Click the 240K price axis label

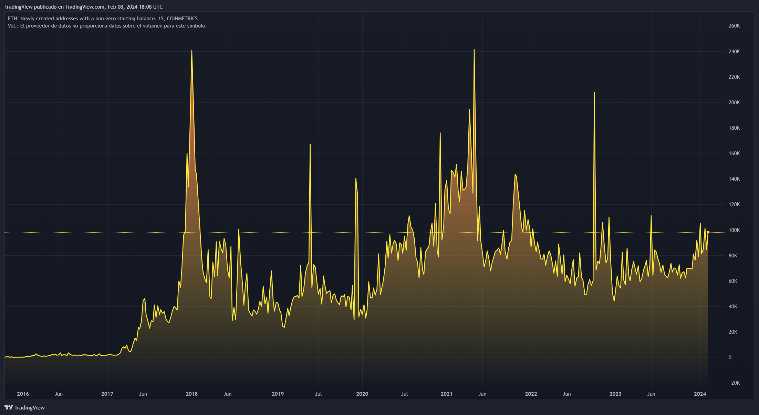click(x=734, y=52)
